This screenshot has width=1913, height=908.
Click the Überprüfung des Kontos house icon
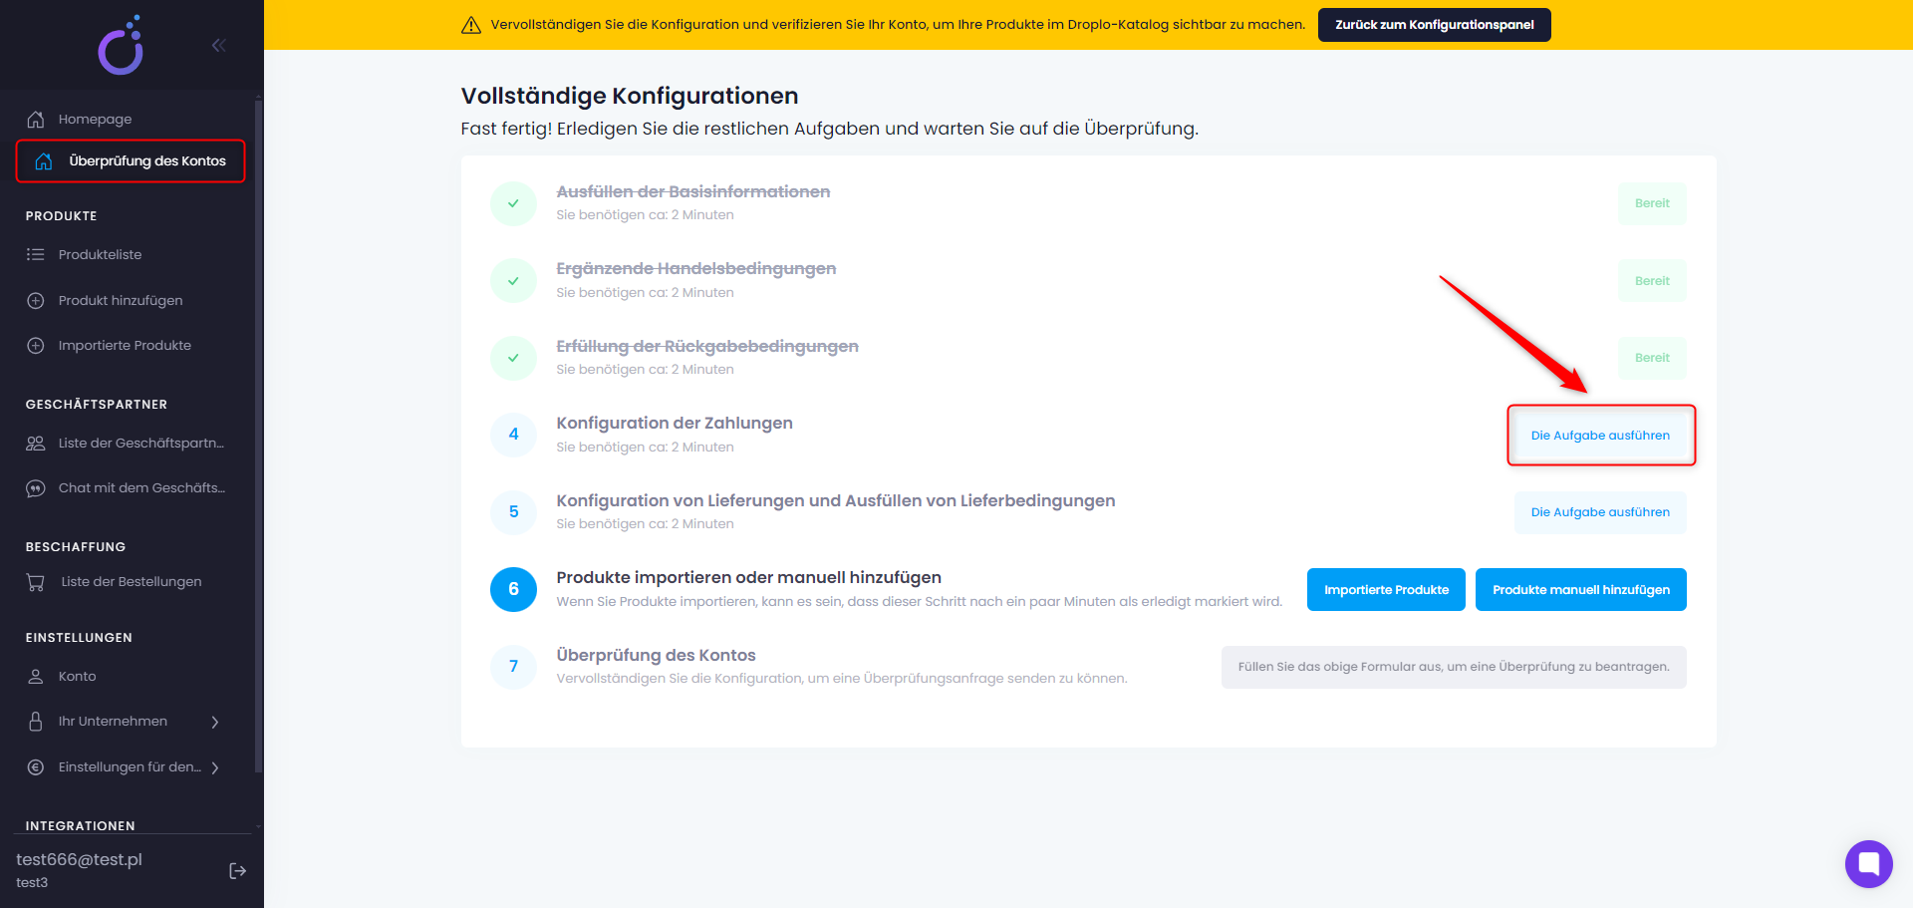coord(44,161)
